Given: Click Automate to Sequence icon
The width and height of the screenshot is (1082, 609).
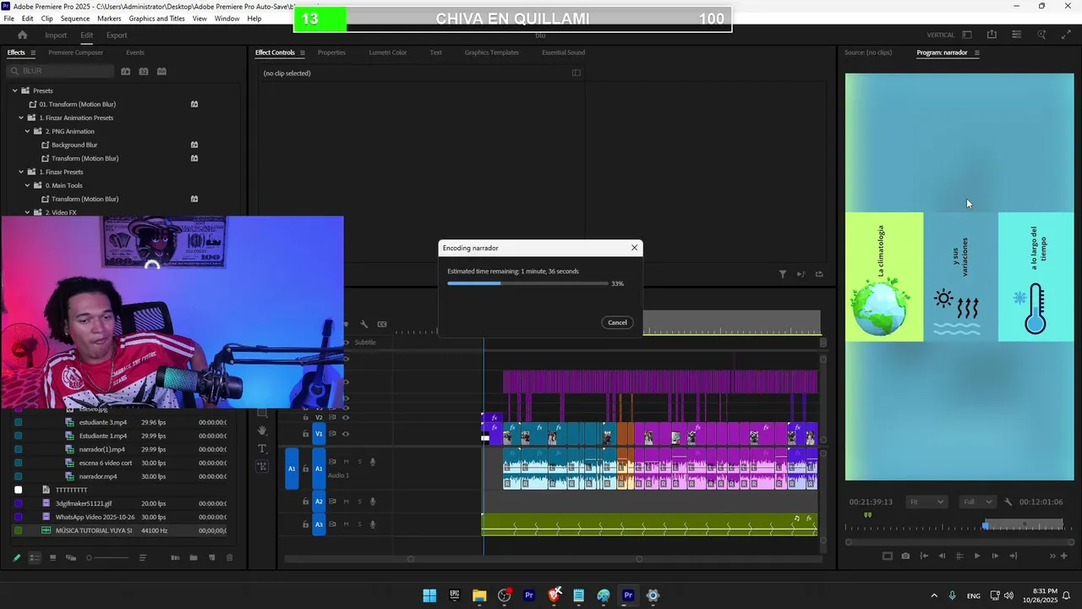Looking at the screenshot, I should 175,557.
